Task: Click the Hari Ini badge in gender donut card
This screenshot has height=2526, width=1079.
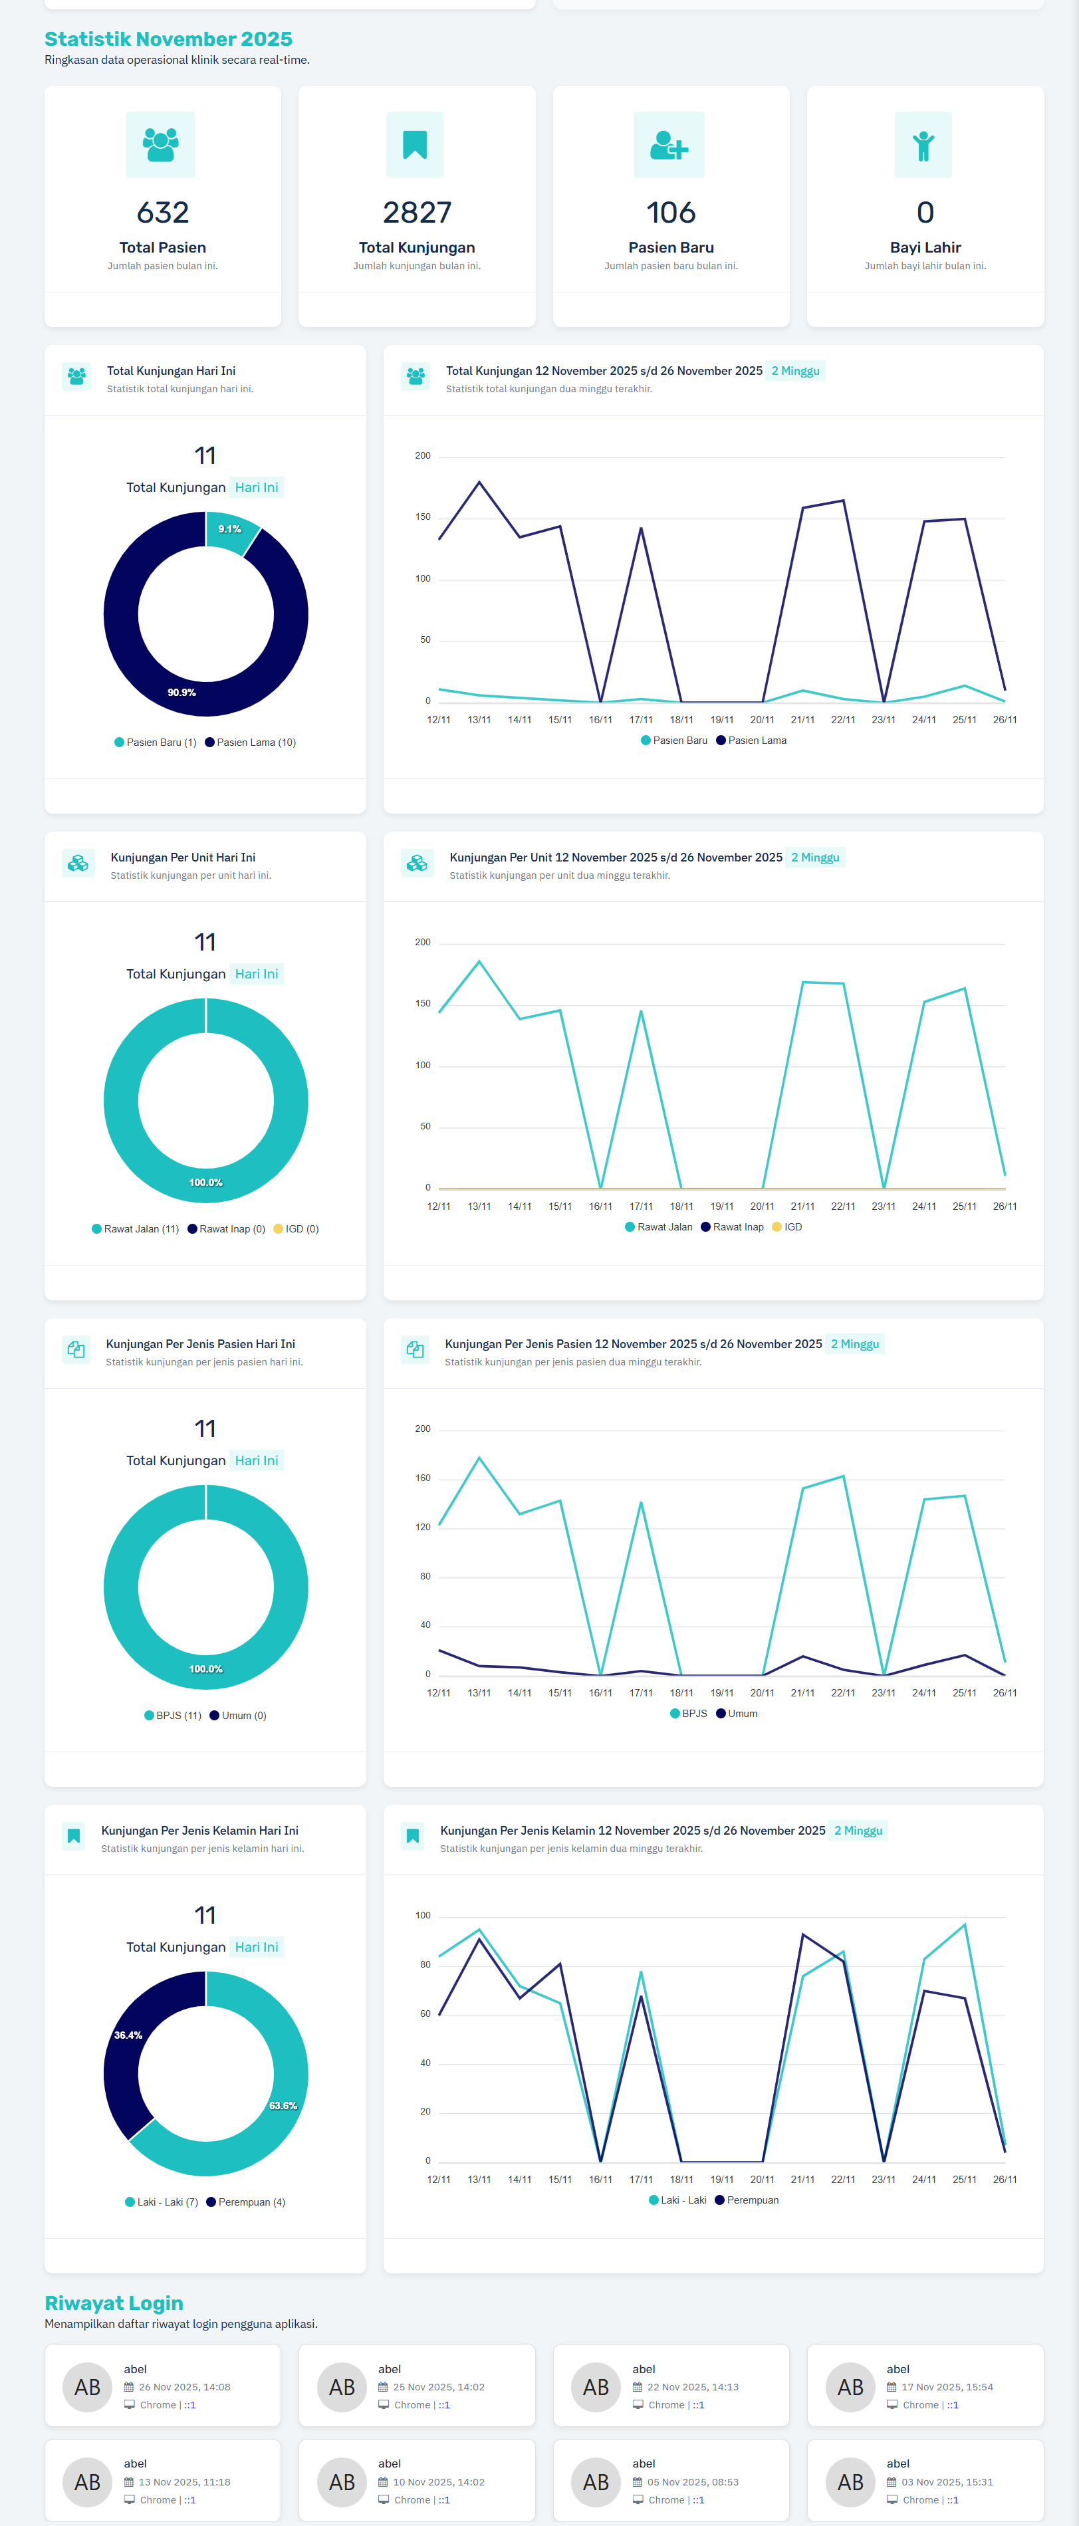Action: [256, 1946]
